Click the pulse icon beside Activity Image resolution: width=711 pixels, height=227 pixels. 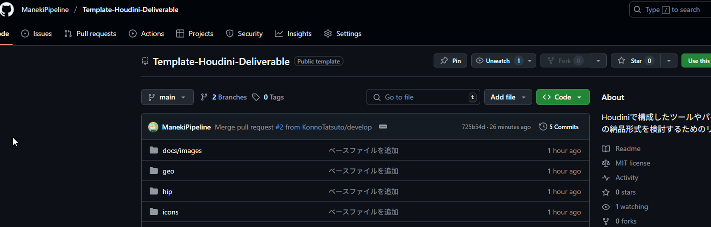(x=606, y=177)
